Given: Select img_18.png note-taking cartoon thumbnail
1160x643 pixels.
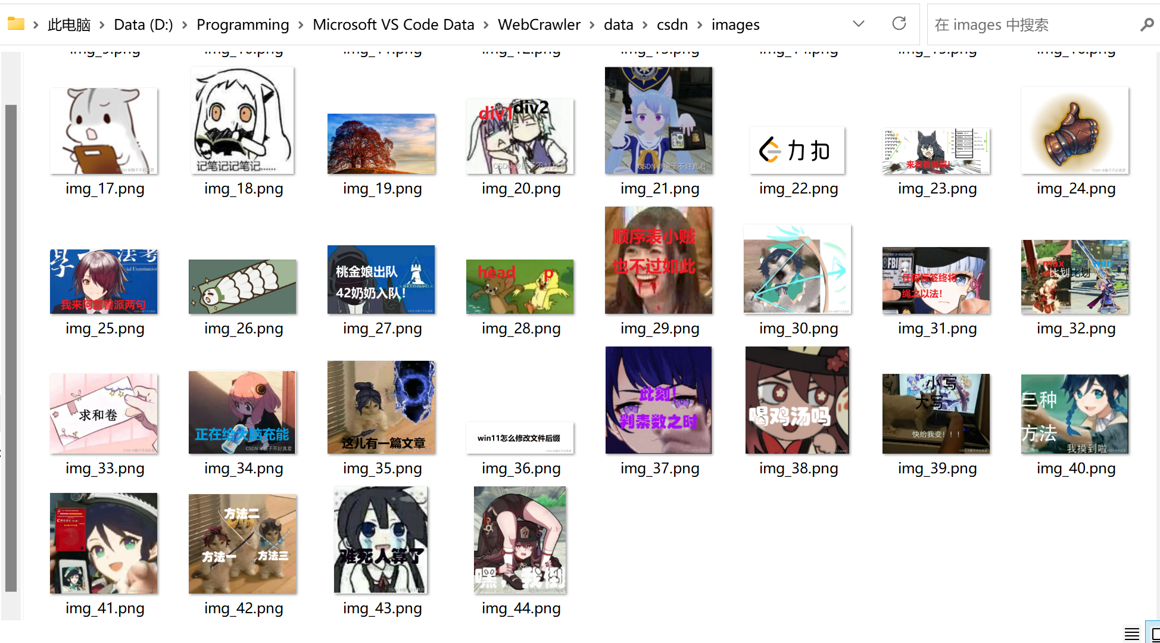Looking at the screenshot, I should pyautogui.click(x=242, y=120).
